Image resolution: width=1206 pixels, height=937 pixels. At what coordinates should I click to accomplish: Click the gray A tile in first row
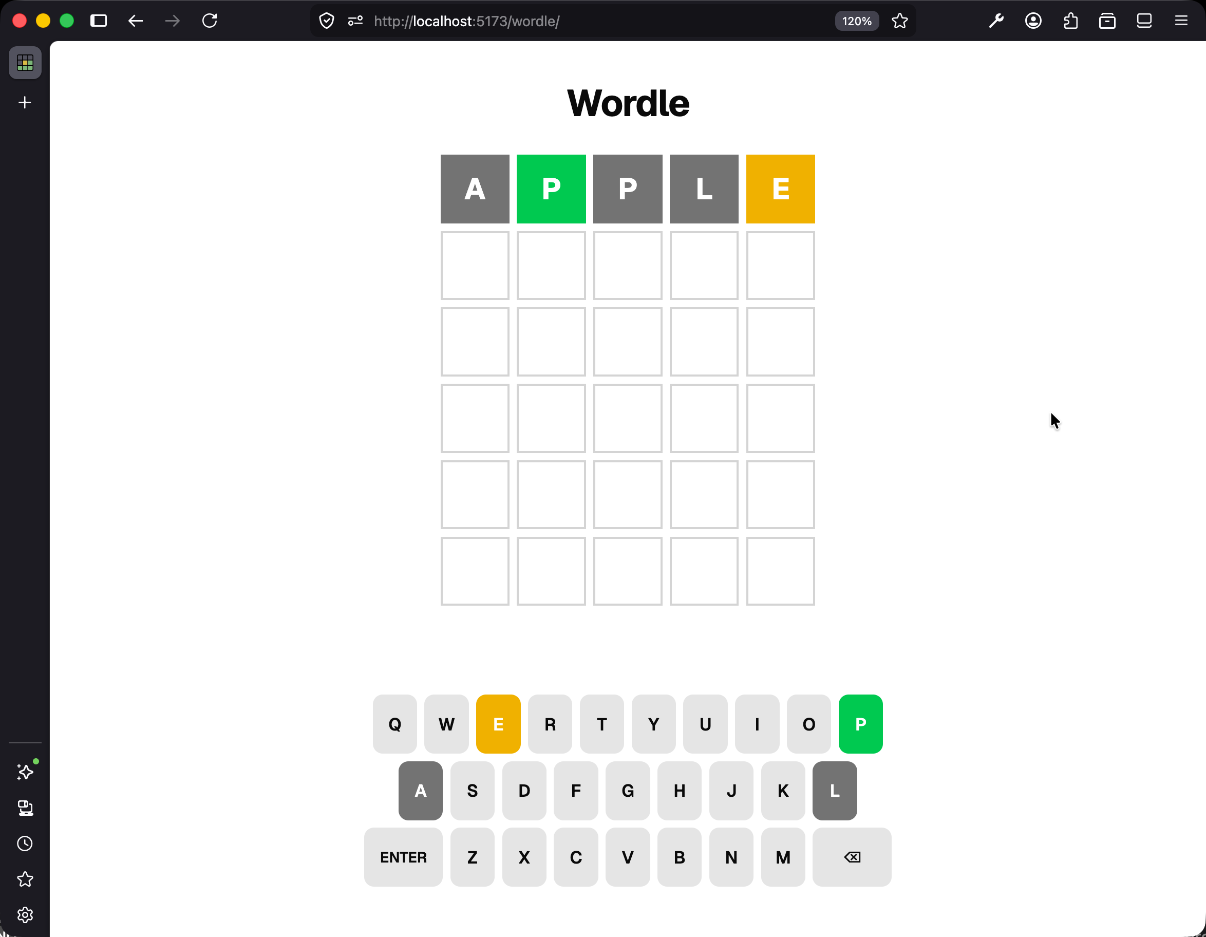475,189
